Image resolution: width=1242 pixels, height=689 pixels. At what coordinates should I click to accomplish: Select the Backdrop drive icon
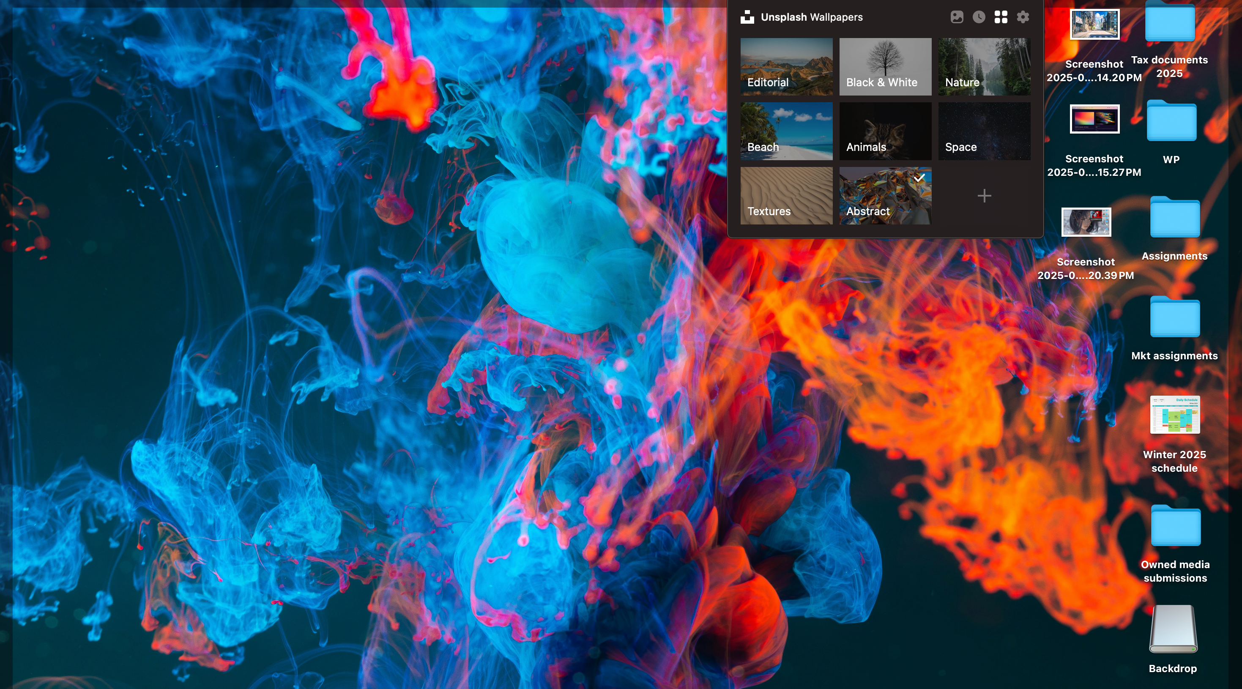pyautogui.click(x=1173, y=629)
